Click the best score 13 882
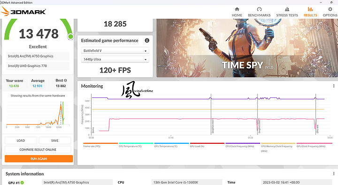This screenshot has height=185, width=338. (x=61, y=86)
